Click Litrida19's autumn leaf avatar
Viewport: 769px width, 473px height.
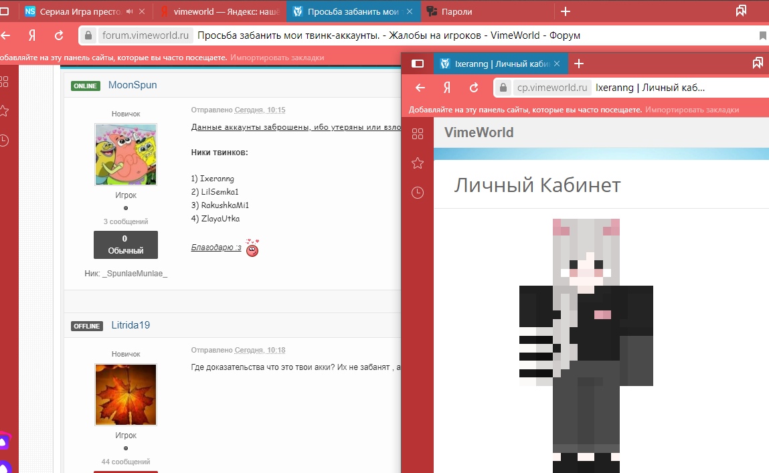126,395
